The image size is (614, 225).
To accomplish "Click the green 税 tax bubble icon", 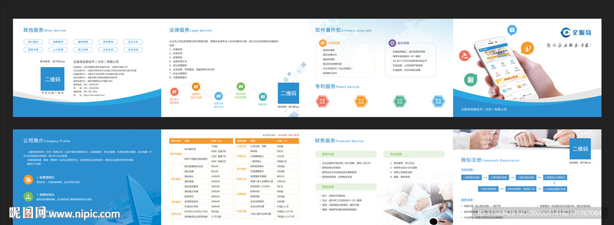I will 471,80.
